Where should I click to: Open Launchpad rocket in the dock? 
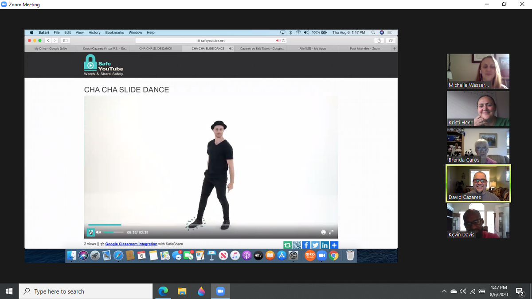(x=95, y=255)
